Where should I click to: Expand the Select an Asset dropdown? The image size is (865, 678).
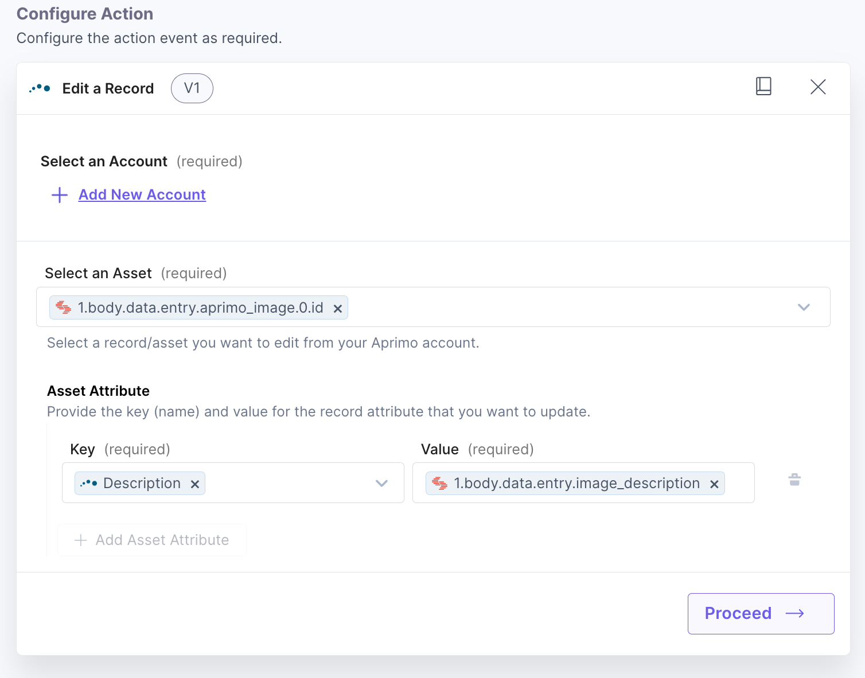click(x=804, y=307)
